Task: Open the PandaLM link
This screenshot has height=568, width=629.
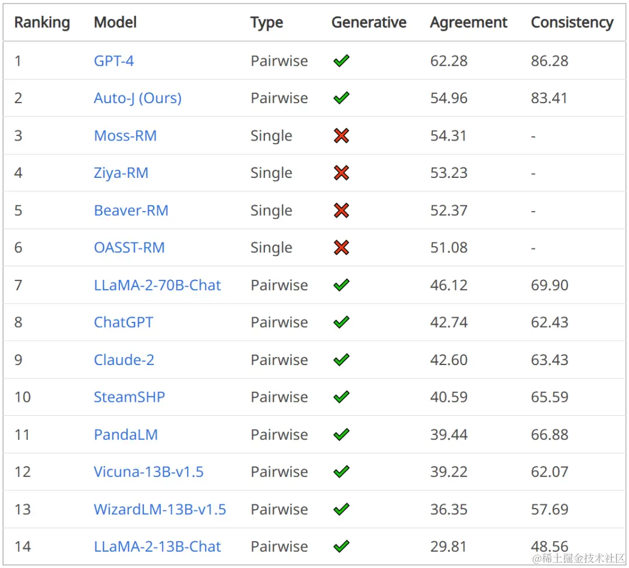Action: 126,434
